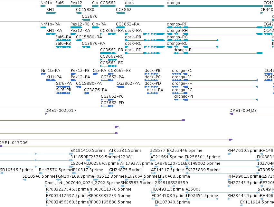Click the CG3876-RA transcript label
274x207 pixels.
93,44
